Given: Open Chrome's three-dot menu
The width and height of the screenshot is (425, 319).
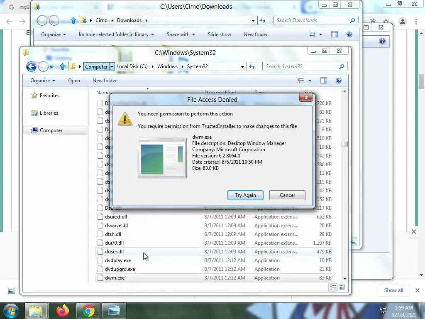Looking at the screenshot, I should (416, 22).
